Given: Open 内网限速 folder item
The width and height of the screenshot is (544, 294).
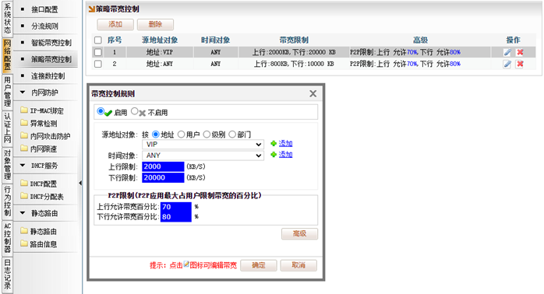Looking at the screenshot, I should tap(38, 149).
